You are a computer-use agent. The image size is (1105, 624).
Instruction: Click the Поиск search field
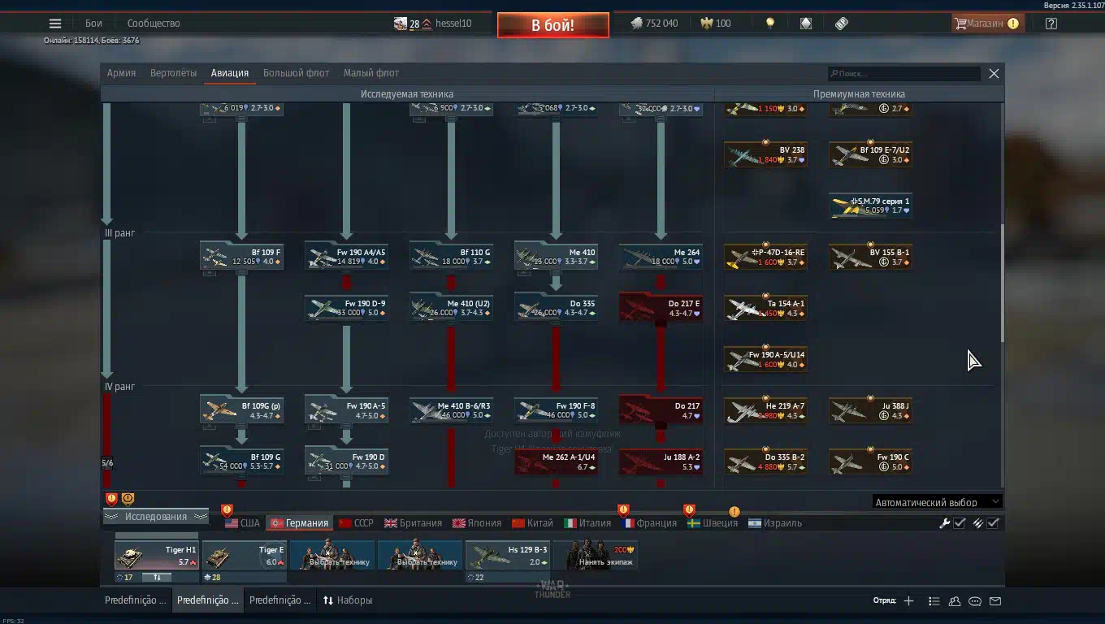[904, 73]
